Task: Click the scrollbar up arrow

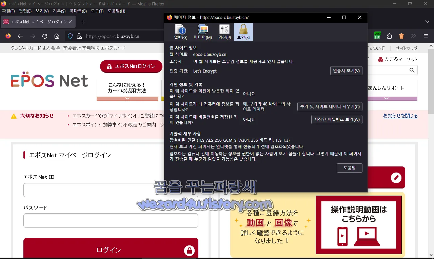Action: (x=431, y=45)
